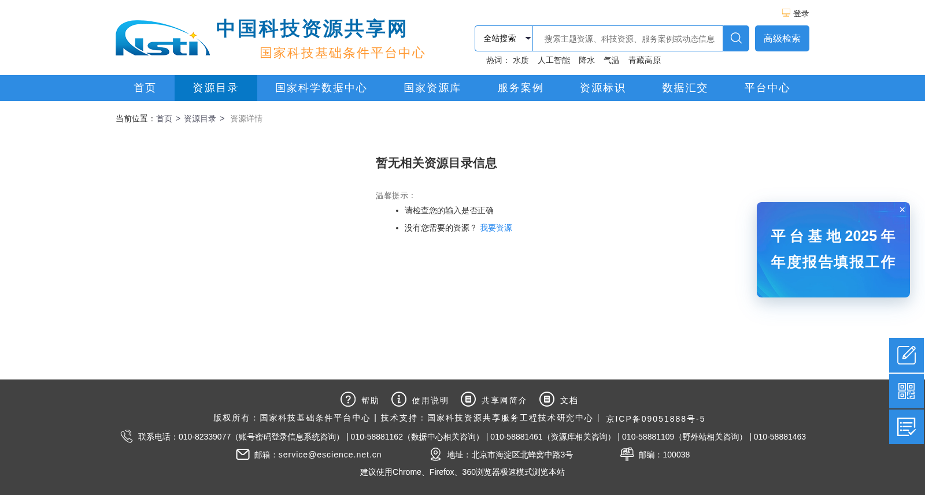
Task: Click the 北京市海淀区北蜂窝中路3号 address text
Action: click(x=522, y=455)
